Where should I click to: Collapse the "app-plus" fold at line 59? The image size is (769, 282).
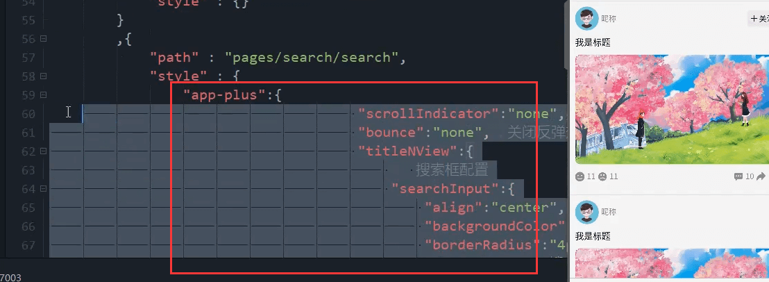coord(43,94)
